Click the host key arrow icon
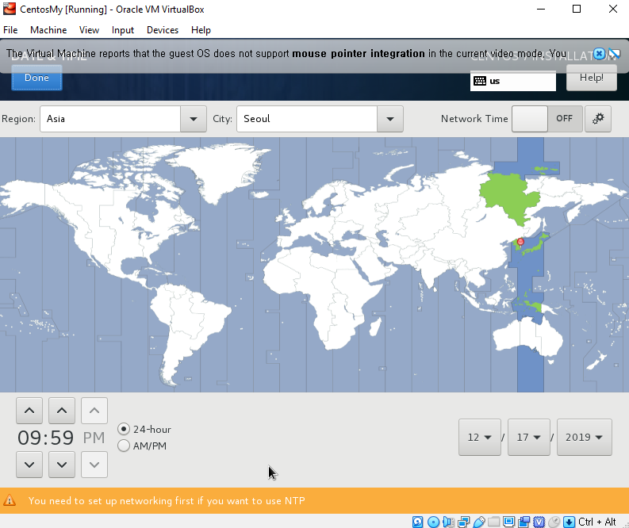629x528 pixels. point(569,522)
